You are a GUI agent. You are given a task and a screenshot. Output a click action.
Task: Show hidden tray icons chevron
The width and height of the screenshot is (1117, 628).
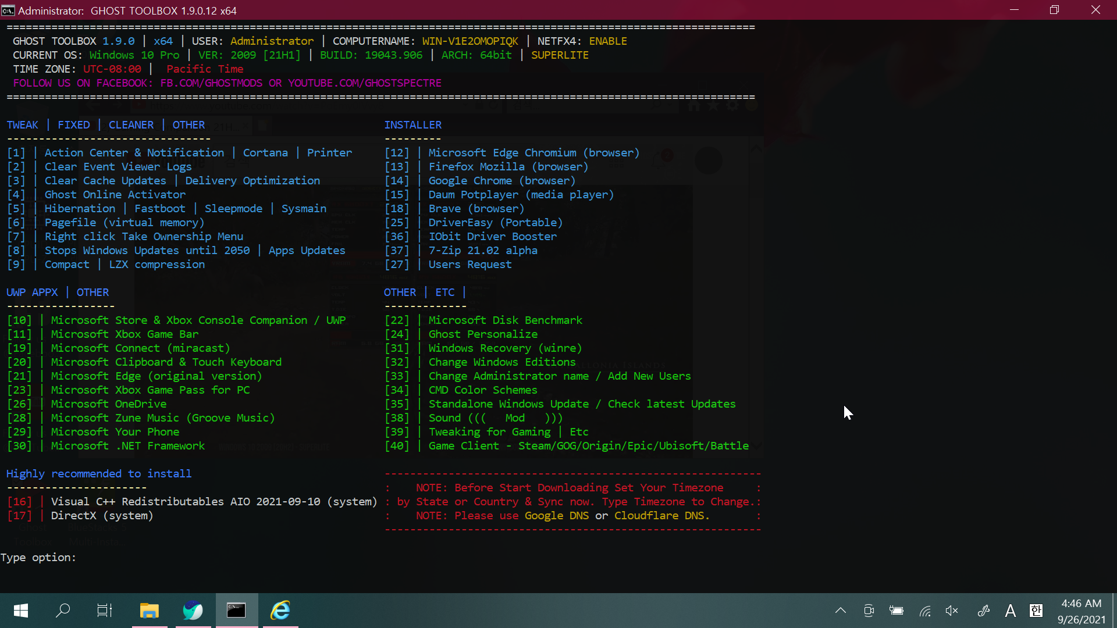point(841,611)
